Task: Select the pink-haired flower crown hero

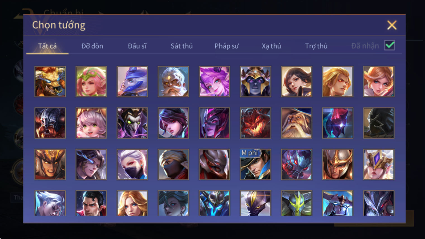Action: point(91,82)
